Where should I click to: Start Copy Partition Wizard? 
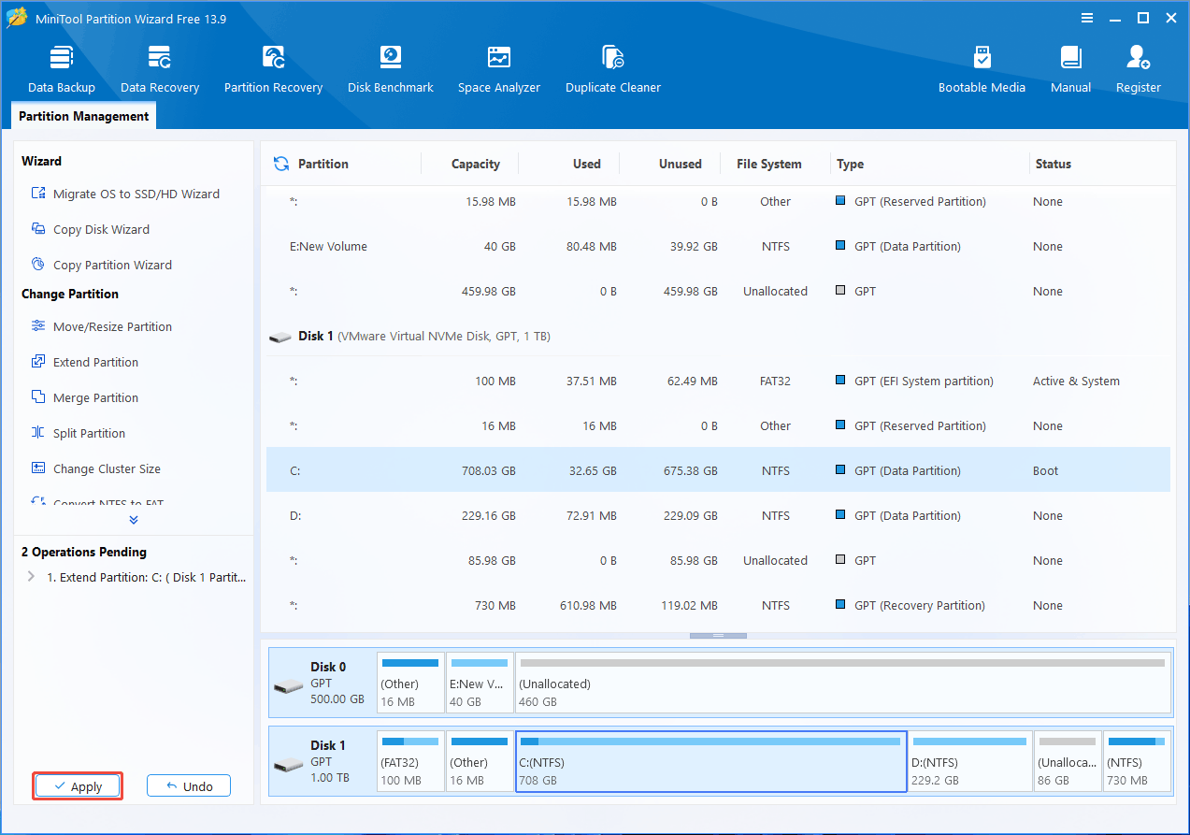pos(101,265)
